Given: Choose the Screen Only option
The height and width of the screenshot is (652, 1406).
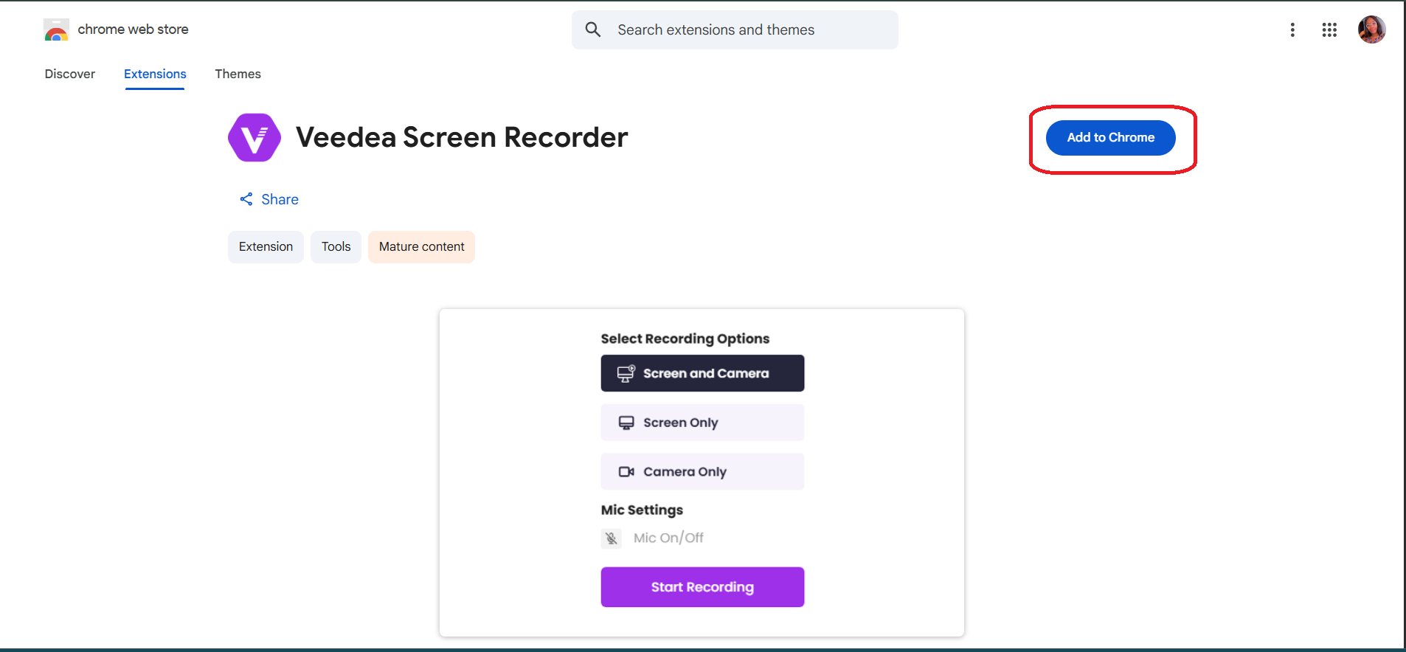Looking at the screenshot, I should click(x=702, y=423).
